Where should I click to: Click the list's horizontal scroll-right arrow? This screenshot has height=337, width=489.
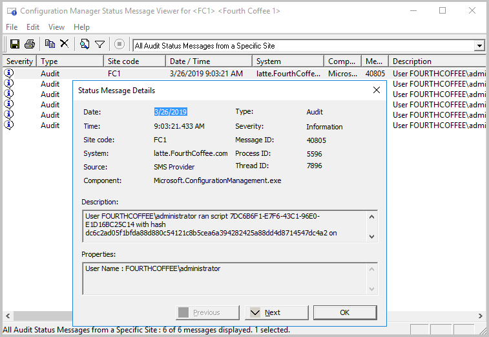[481, 316]
